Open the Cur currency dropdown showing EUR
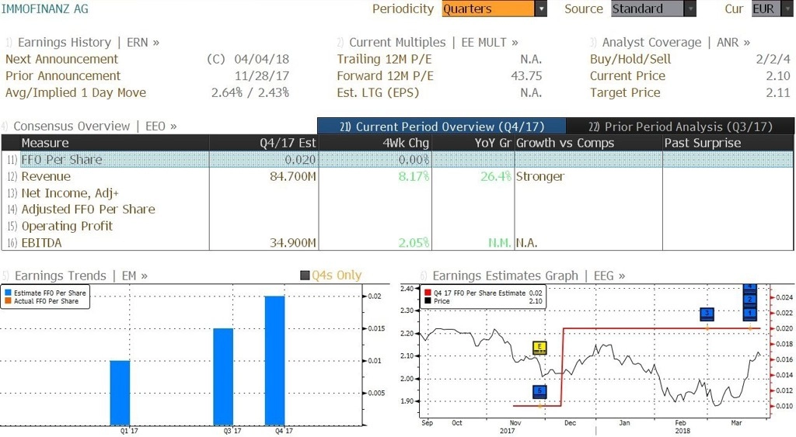 point(771,9)
